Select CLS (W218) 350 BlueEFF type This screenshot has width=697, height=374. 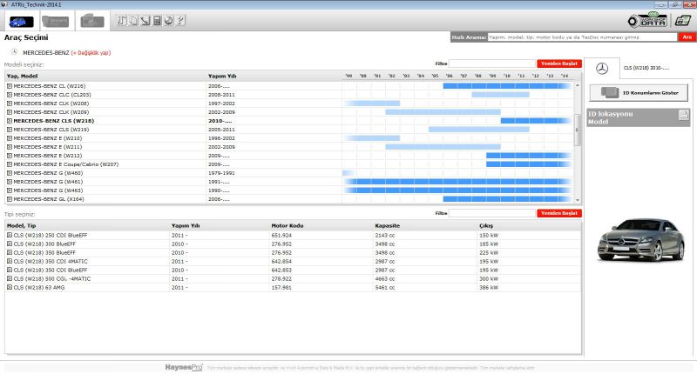(x=44, y=253)
